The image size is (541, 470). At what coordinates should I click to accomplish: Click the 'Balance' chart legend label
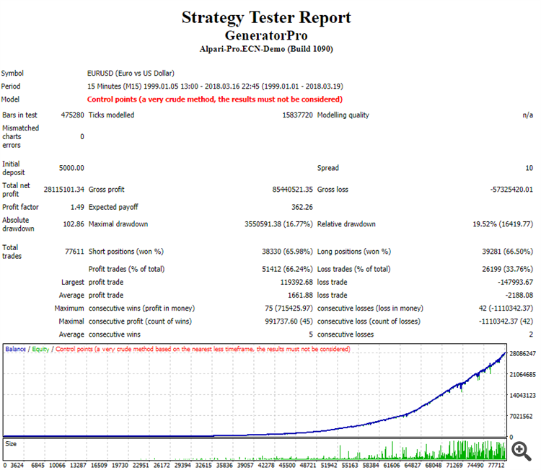click(16, 349)
